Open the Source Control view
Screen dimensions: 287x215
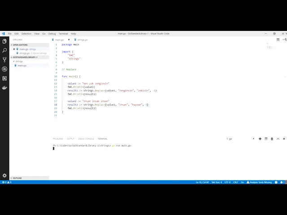tap(4, 60)
